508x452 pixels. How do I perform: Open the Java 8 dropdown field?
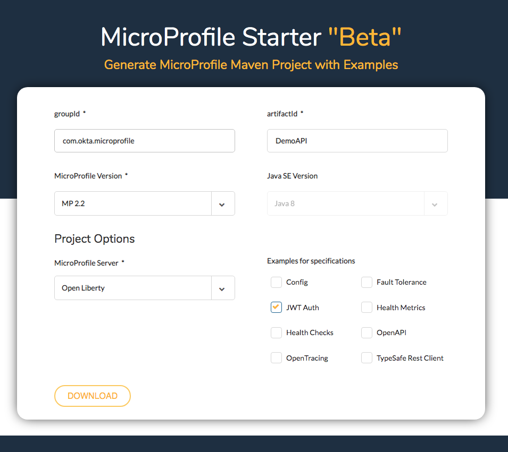[346, 203]
